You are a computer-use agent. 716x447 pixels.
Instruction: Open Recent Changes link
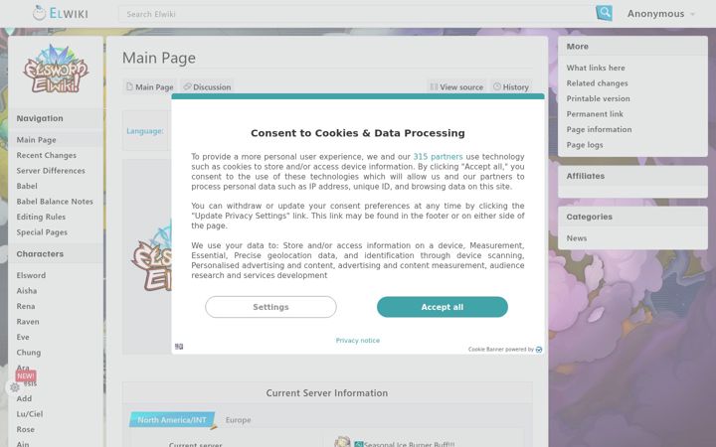click(x=46, y=155)
